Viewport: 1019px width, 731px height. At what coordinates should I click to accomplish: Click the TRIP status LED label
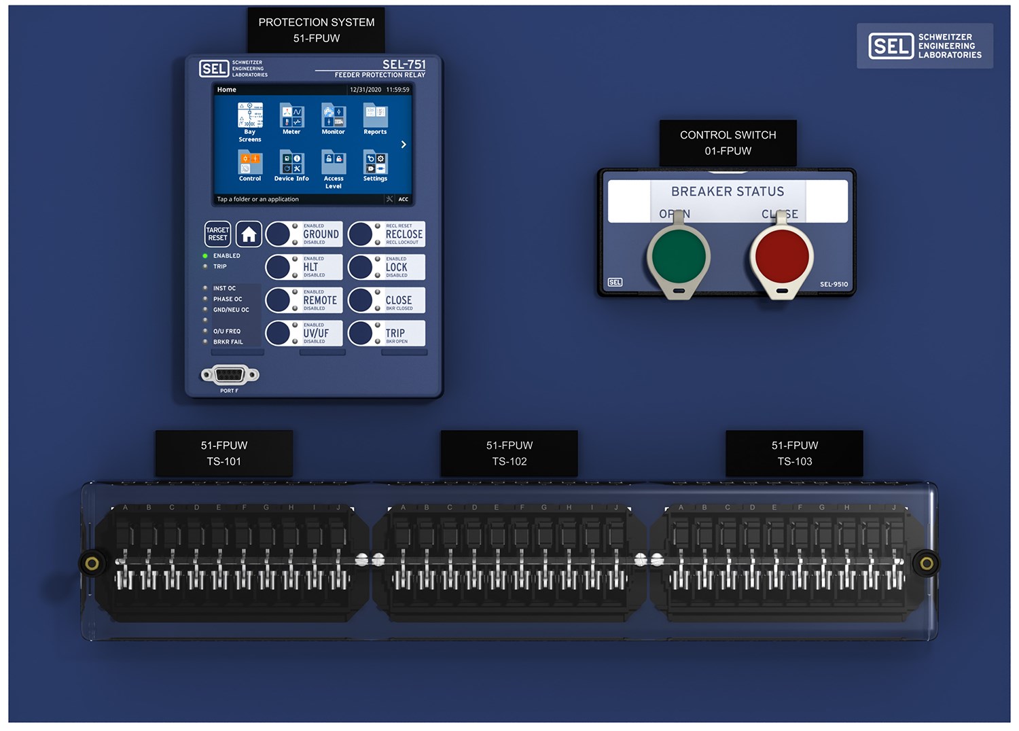click(220, 266)
